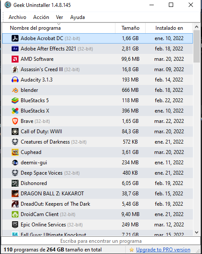
Task: Click the '572 KB' size value
Action: (x=130, y=142)
